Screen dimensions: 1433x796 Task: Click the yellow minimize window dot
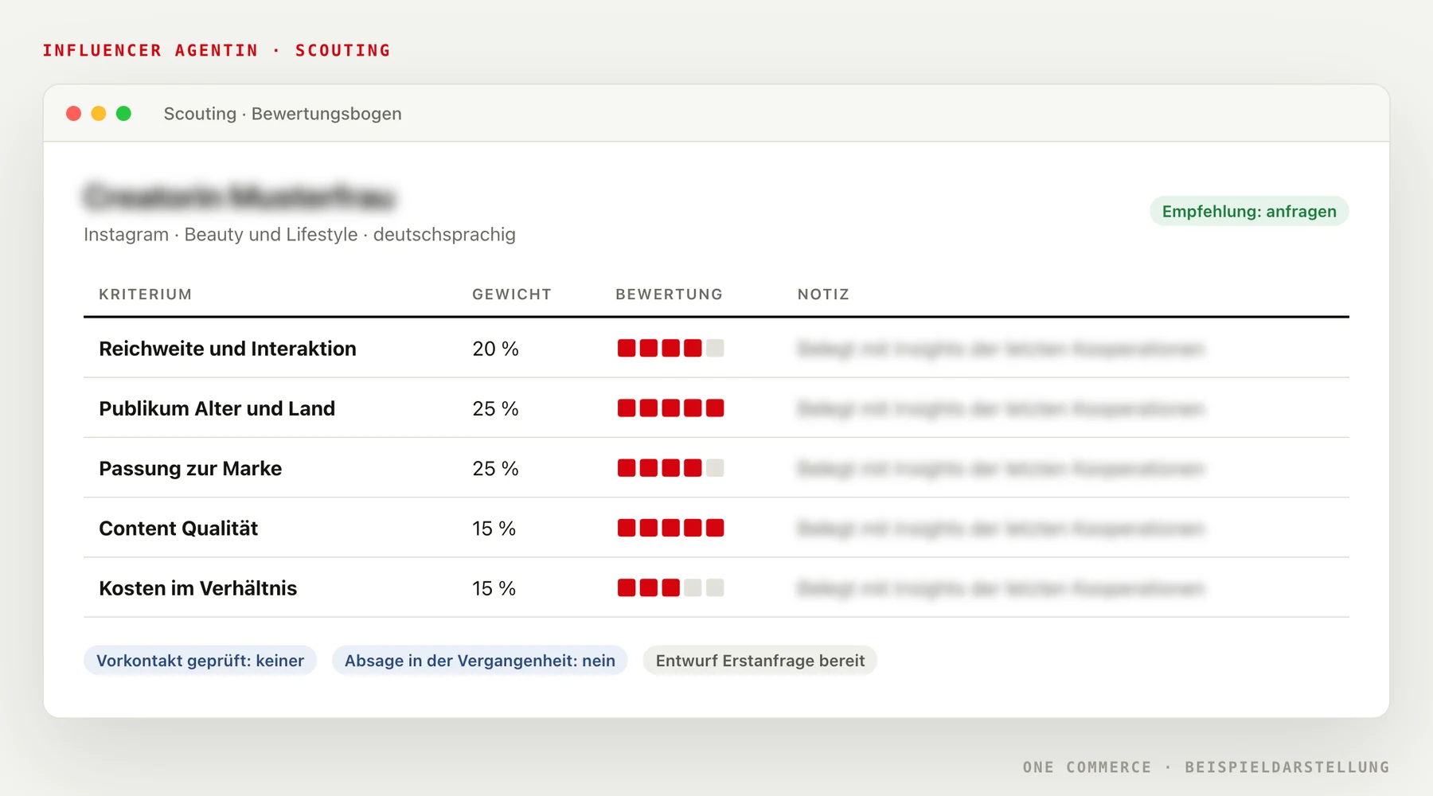tap(99, 114)
